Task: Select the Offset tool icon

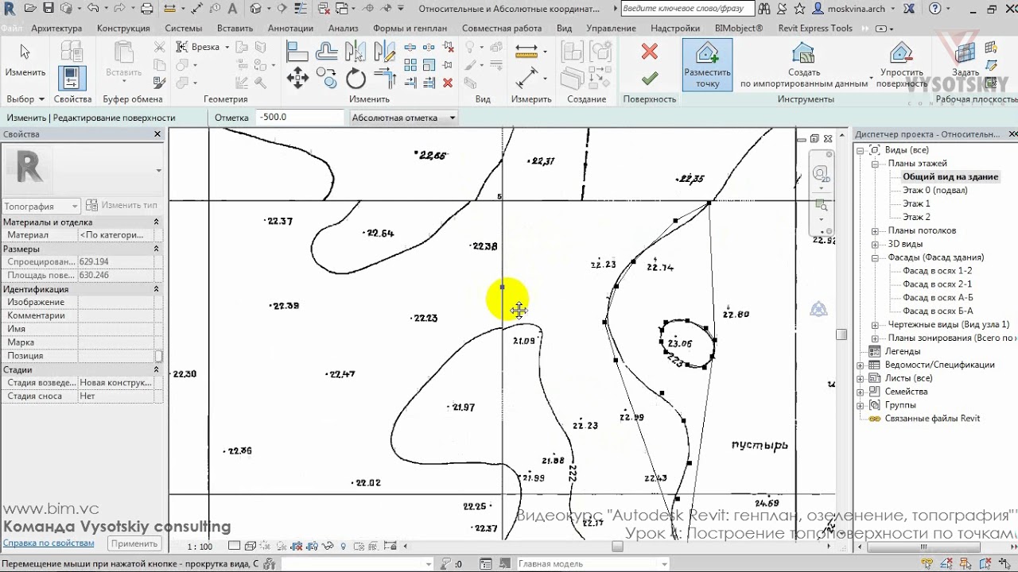Action: click(x=326, y=52)
